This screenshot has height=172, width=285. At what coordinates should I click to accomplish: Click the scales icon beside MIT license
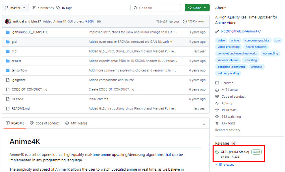[x=217, y=90]
